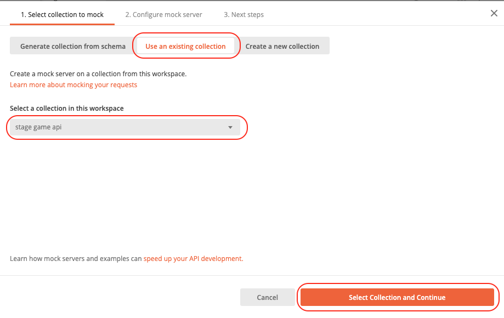
Task: Open 'Learn more about mocking your requests' link
Action: click(73, 85)
